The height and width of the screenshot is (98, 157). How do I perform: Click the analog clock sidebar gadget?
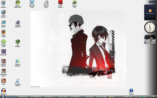coord(150,27)
